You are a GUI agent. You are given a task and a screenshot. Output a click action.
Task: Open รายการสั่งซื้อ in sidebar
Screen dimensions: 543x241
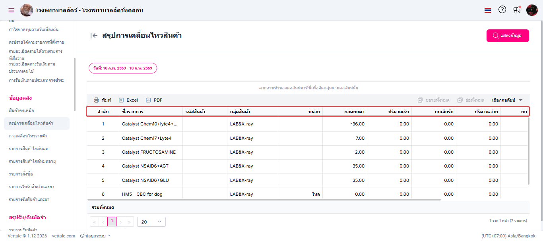[x=21, y=174]
